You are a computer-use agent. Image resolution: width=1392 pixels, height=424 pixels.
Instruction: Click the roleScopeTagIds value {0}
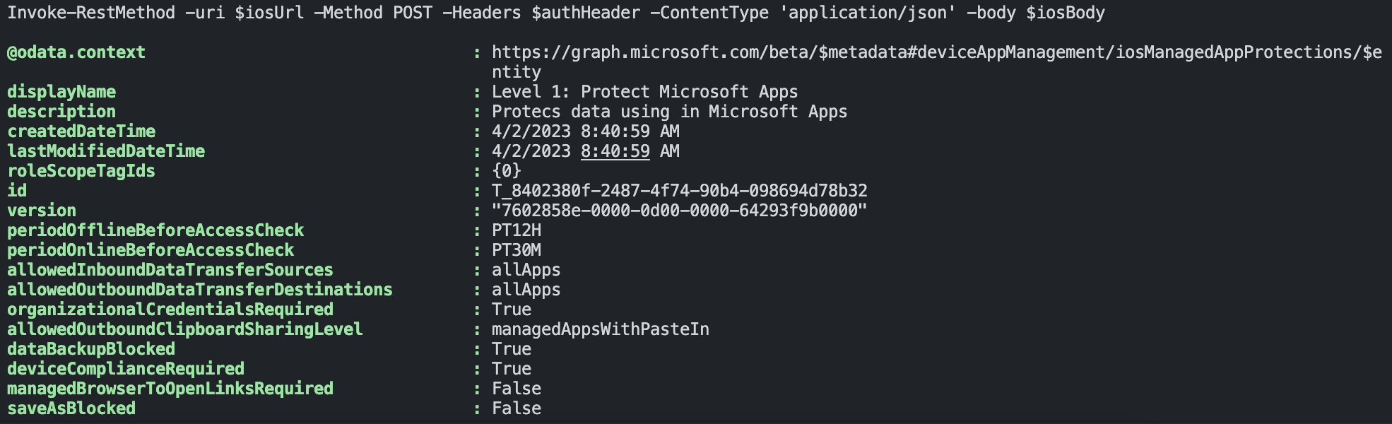[507, 171]
